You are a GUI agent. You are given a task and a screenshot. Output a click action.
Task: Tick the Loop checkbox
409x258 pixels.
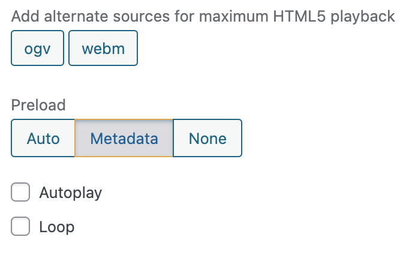[x=21, y=227]
